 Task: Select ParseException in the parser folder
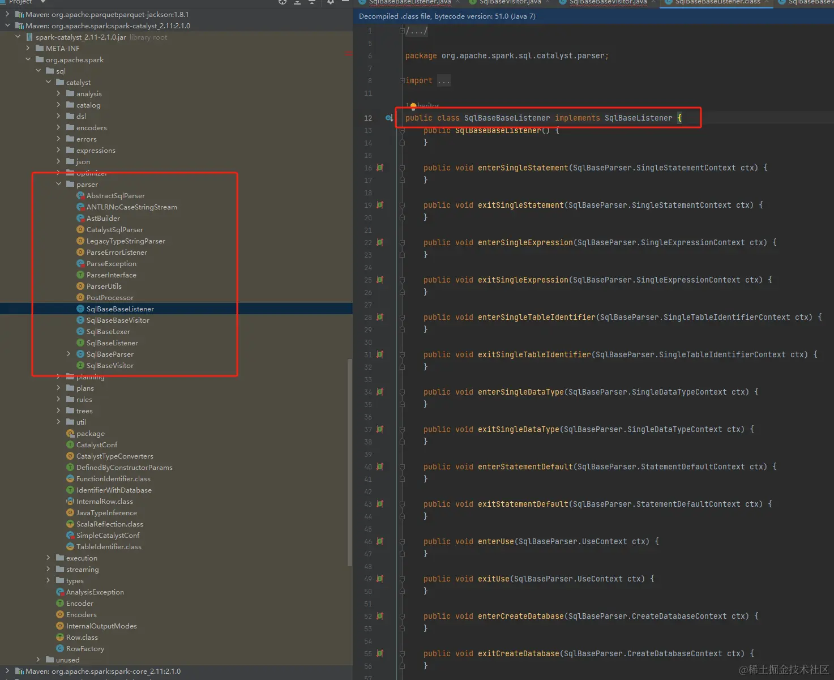(x=111, y=264)
